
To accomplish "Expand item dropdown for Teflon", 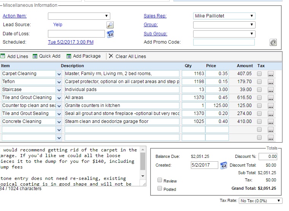I will coord(59,82).
